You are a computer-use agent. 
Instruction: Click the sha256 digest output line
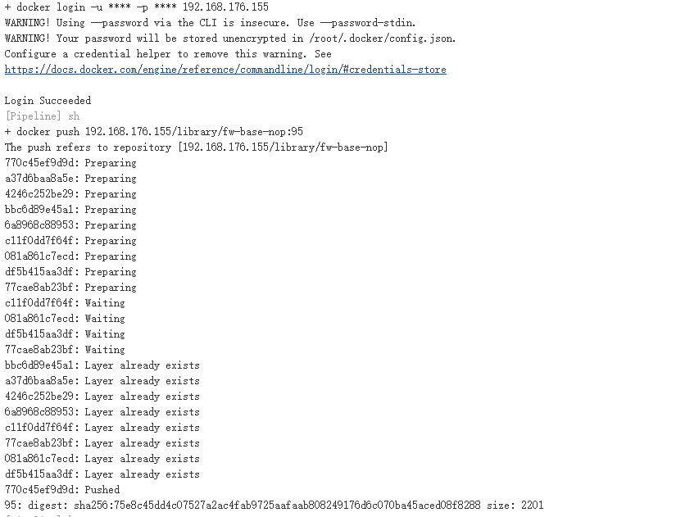tap(274, 506)
